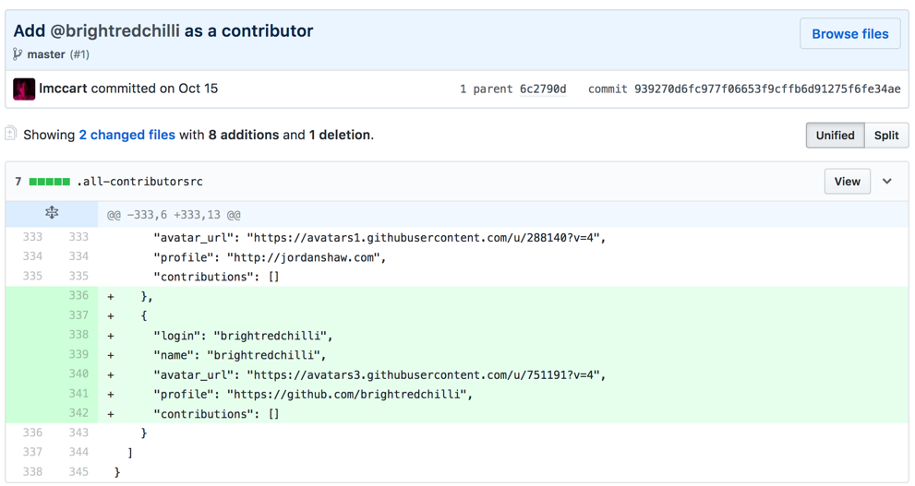The width and height of the screenshot is (915, 486).
Task: Switch to Split diff view
Action: (886, 136)
